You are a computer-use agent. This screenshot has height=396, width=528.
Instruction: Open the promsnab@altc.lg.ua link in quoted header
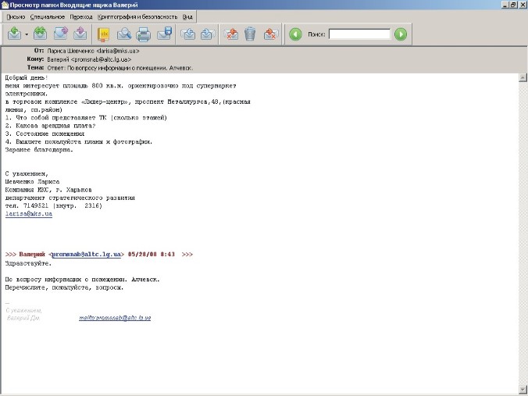click(86, 254)
